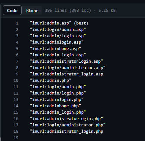145x141 pixels.
Task: Select line number 4
Action: (17, 42)
